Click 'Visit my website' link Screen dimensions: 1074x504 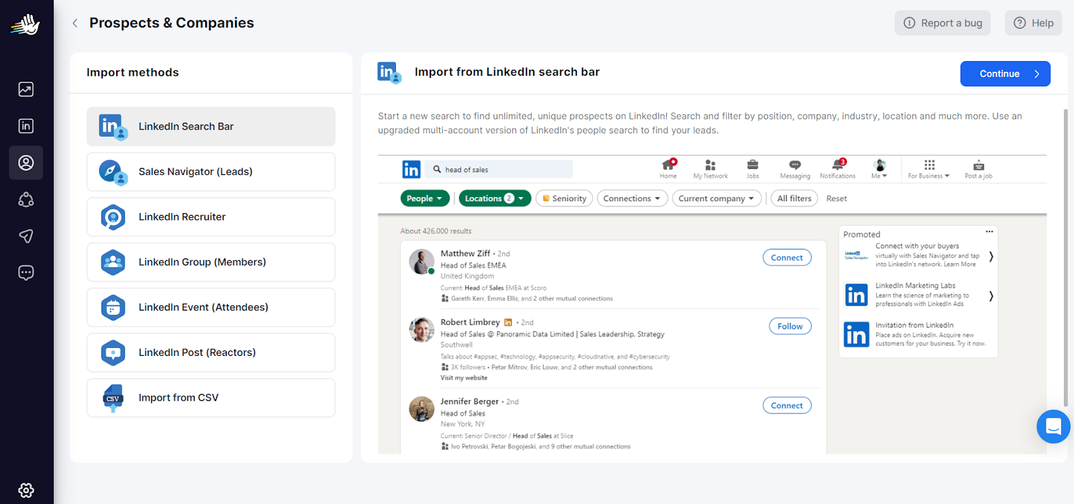[464, 378]
